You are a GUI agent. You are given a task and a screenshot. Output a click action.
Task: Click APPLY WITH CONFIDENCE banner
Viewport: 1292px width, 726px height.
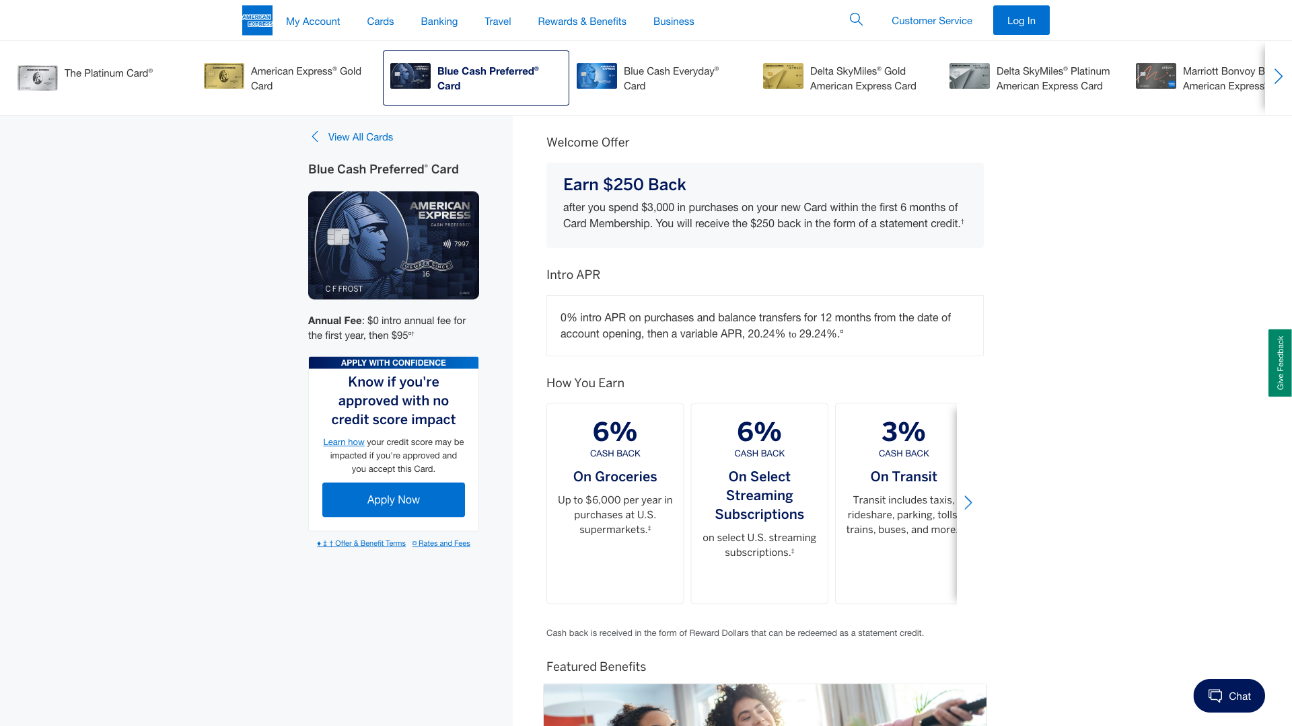click(x=394, y=362)
